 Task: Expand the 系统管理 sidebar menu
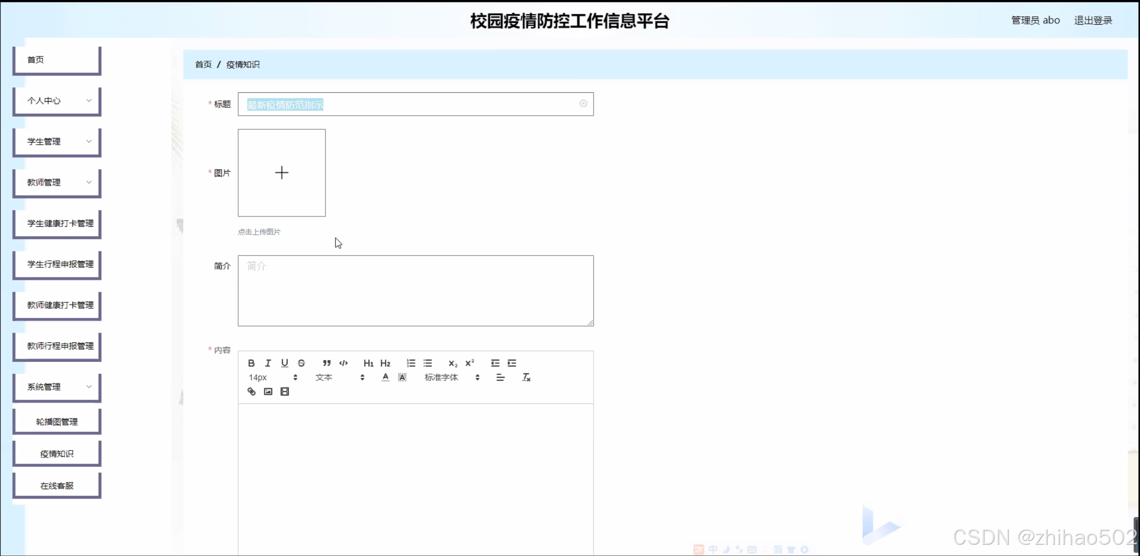click(x=57, y=387)
